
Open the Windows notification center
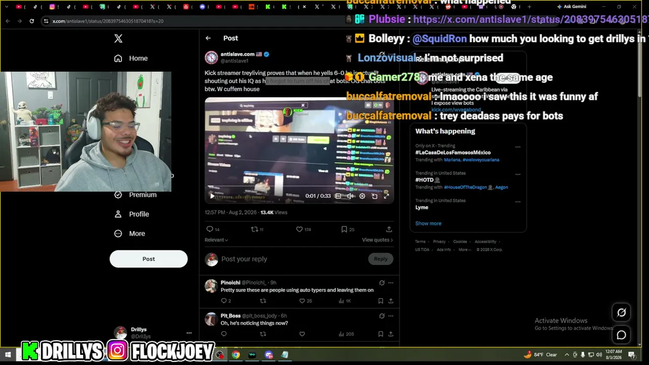[x=632, y=355]
